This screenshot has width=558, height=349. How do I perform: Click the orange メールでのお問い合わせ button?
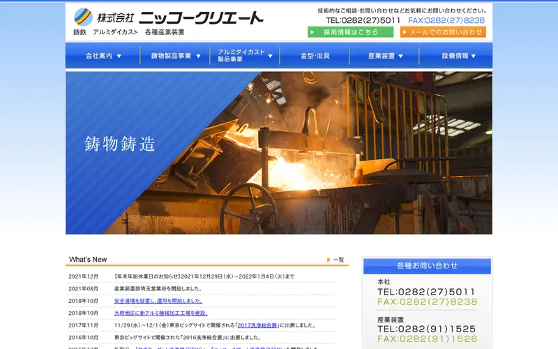click(x=443, y=32)
